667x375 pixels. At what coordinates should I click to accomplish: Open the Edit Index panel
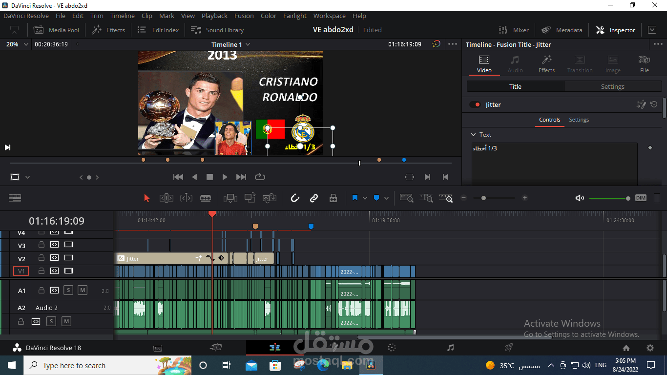(x=158, y=30)
